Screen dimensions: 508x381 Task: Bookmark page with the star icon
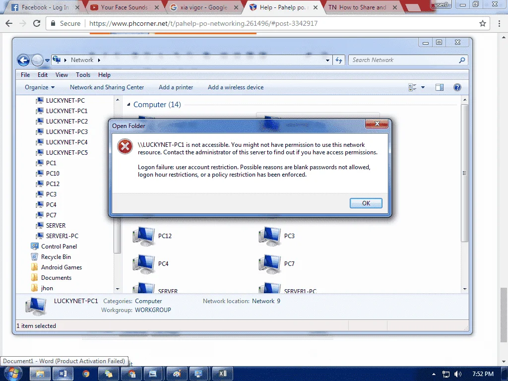pos(482,23)
